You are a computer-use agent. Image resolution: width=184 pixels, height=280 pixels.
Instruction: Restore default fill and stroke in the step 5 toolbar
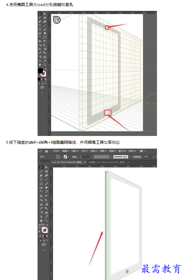click(x=39, y=232)
